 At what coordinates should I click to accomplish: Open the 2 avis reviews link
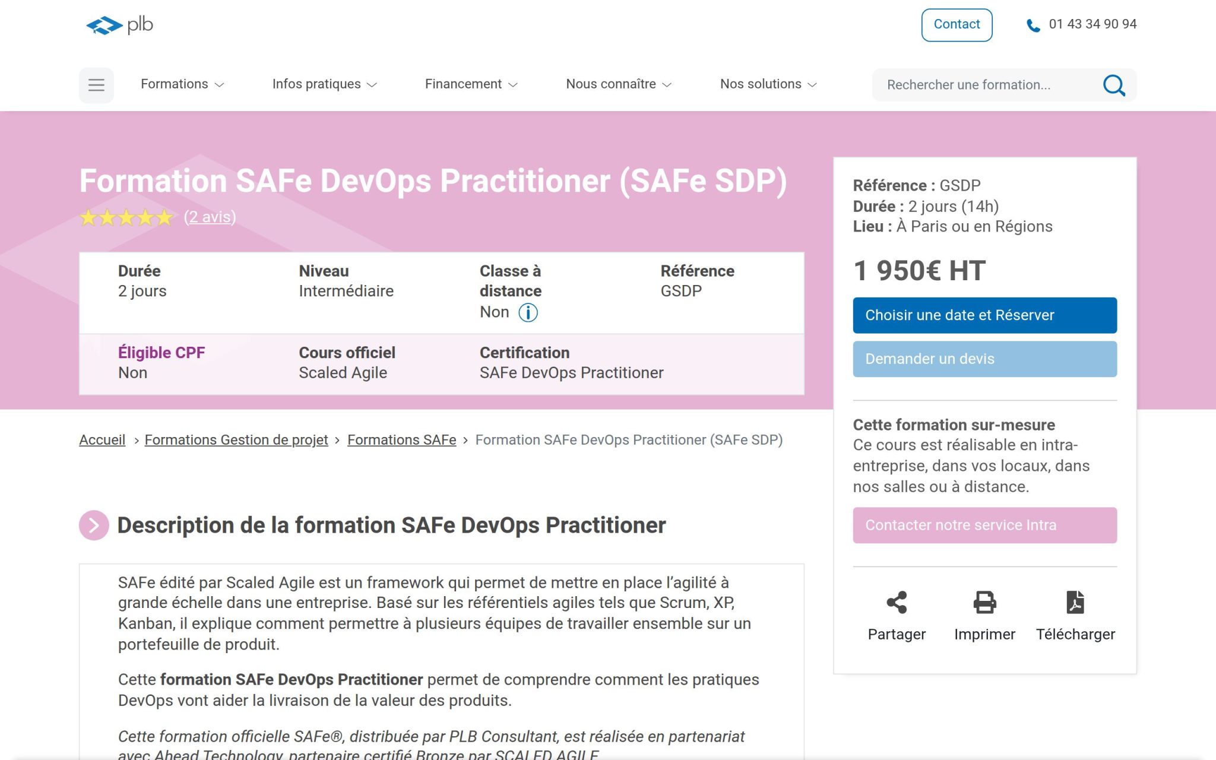[210, 217]
